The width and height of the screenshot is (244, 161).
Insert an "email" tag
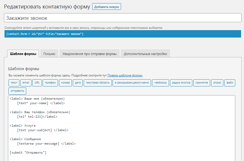26,83
